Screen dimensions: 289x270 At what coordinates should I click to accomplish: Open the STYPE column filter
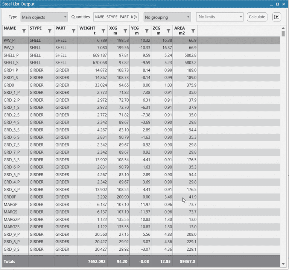[x=50, y=31]
